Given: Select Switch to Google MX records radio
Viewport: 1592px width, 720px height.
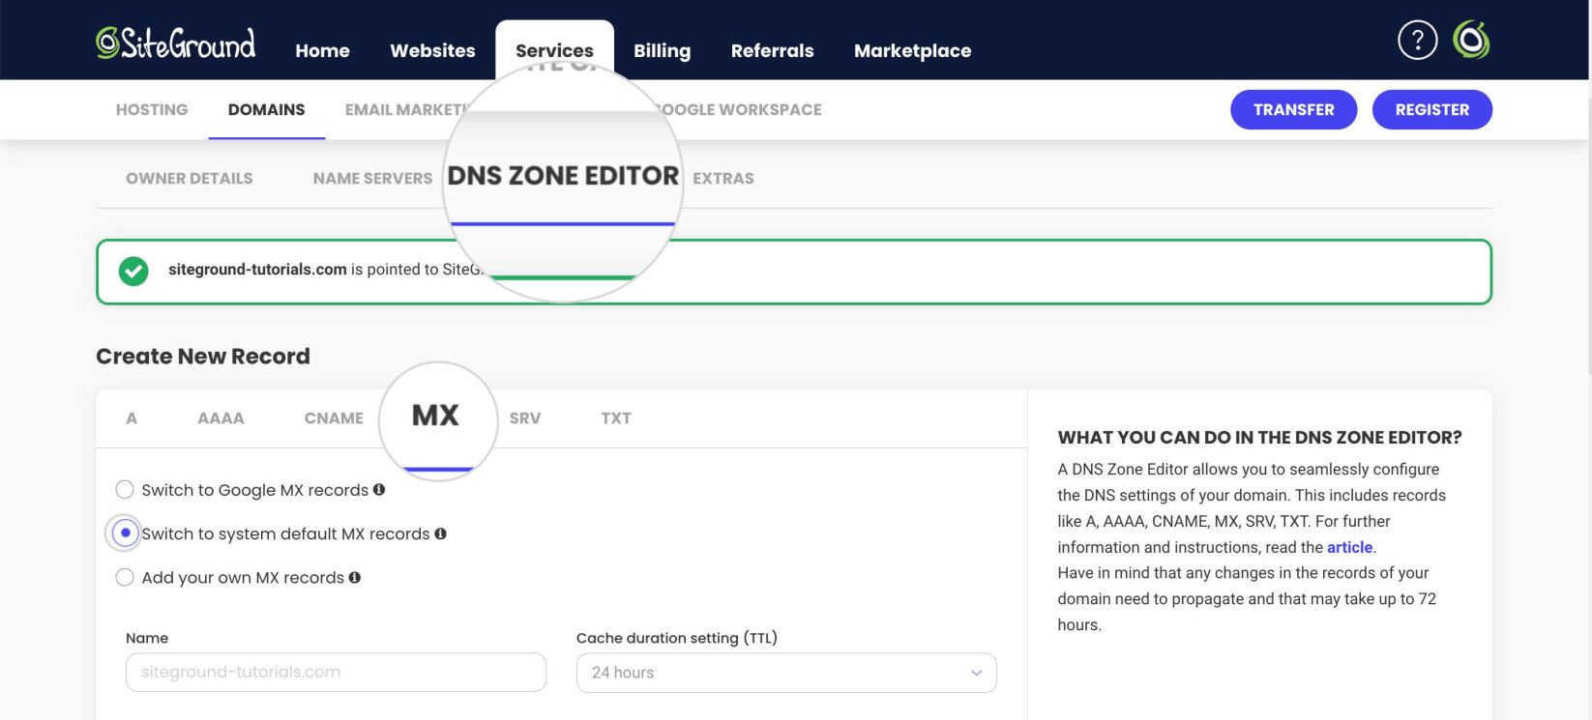Looking at the screenshot, I should [125, 490].
